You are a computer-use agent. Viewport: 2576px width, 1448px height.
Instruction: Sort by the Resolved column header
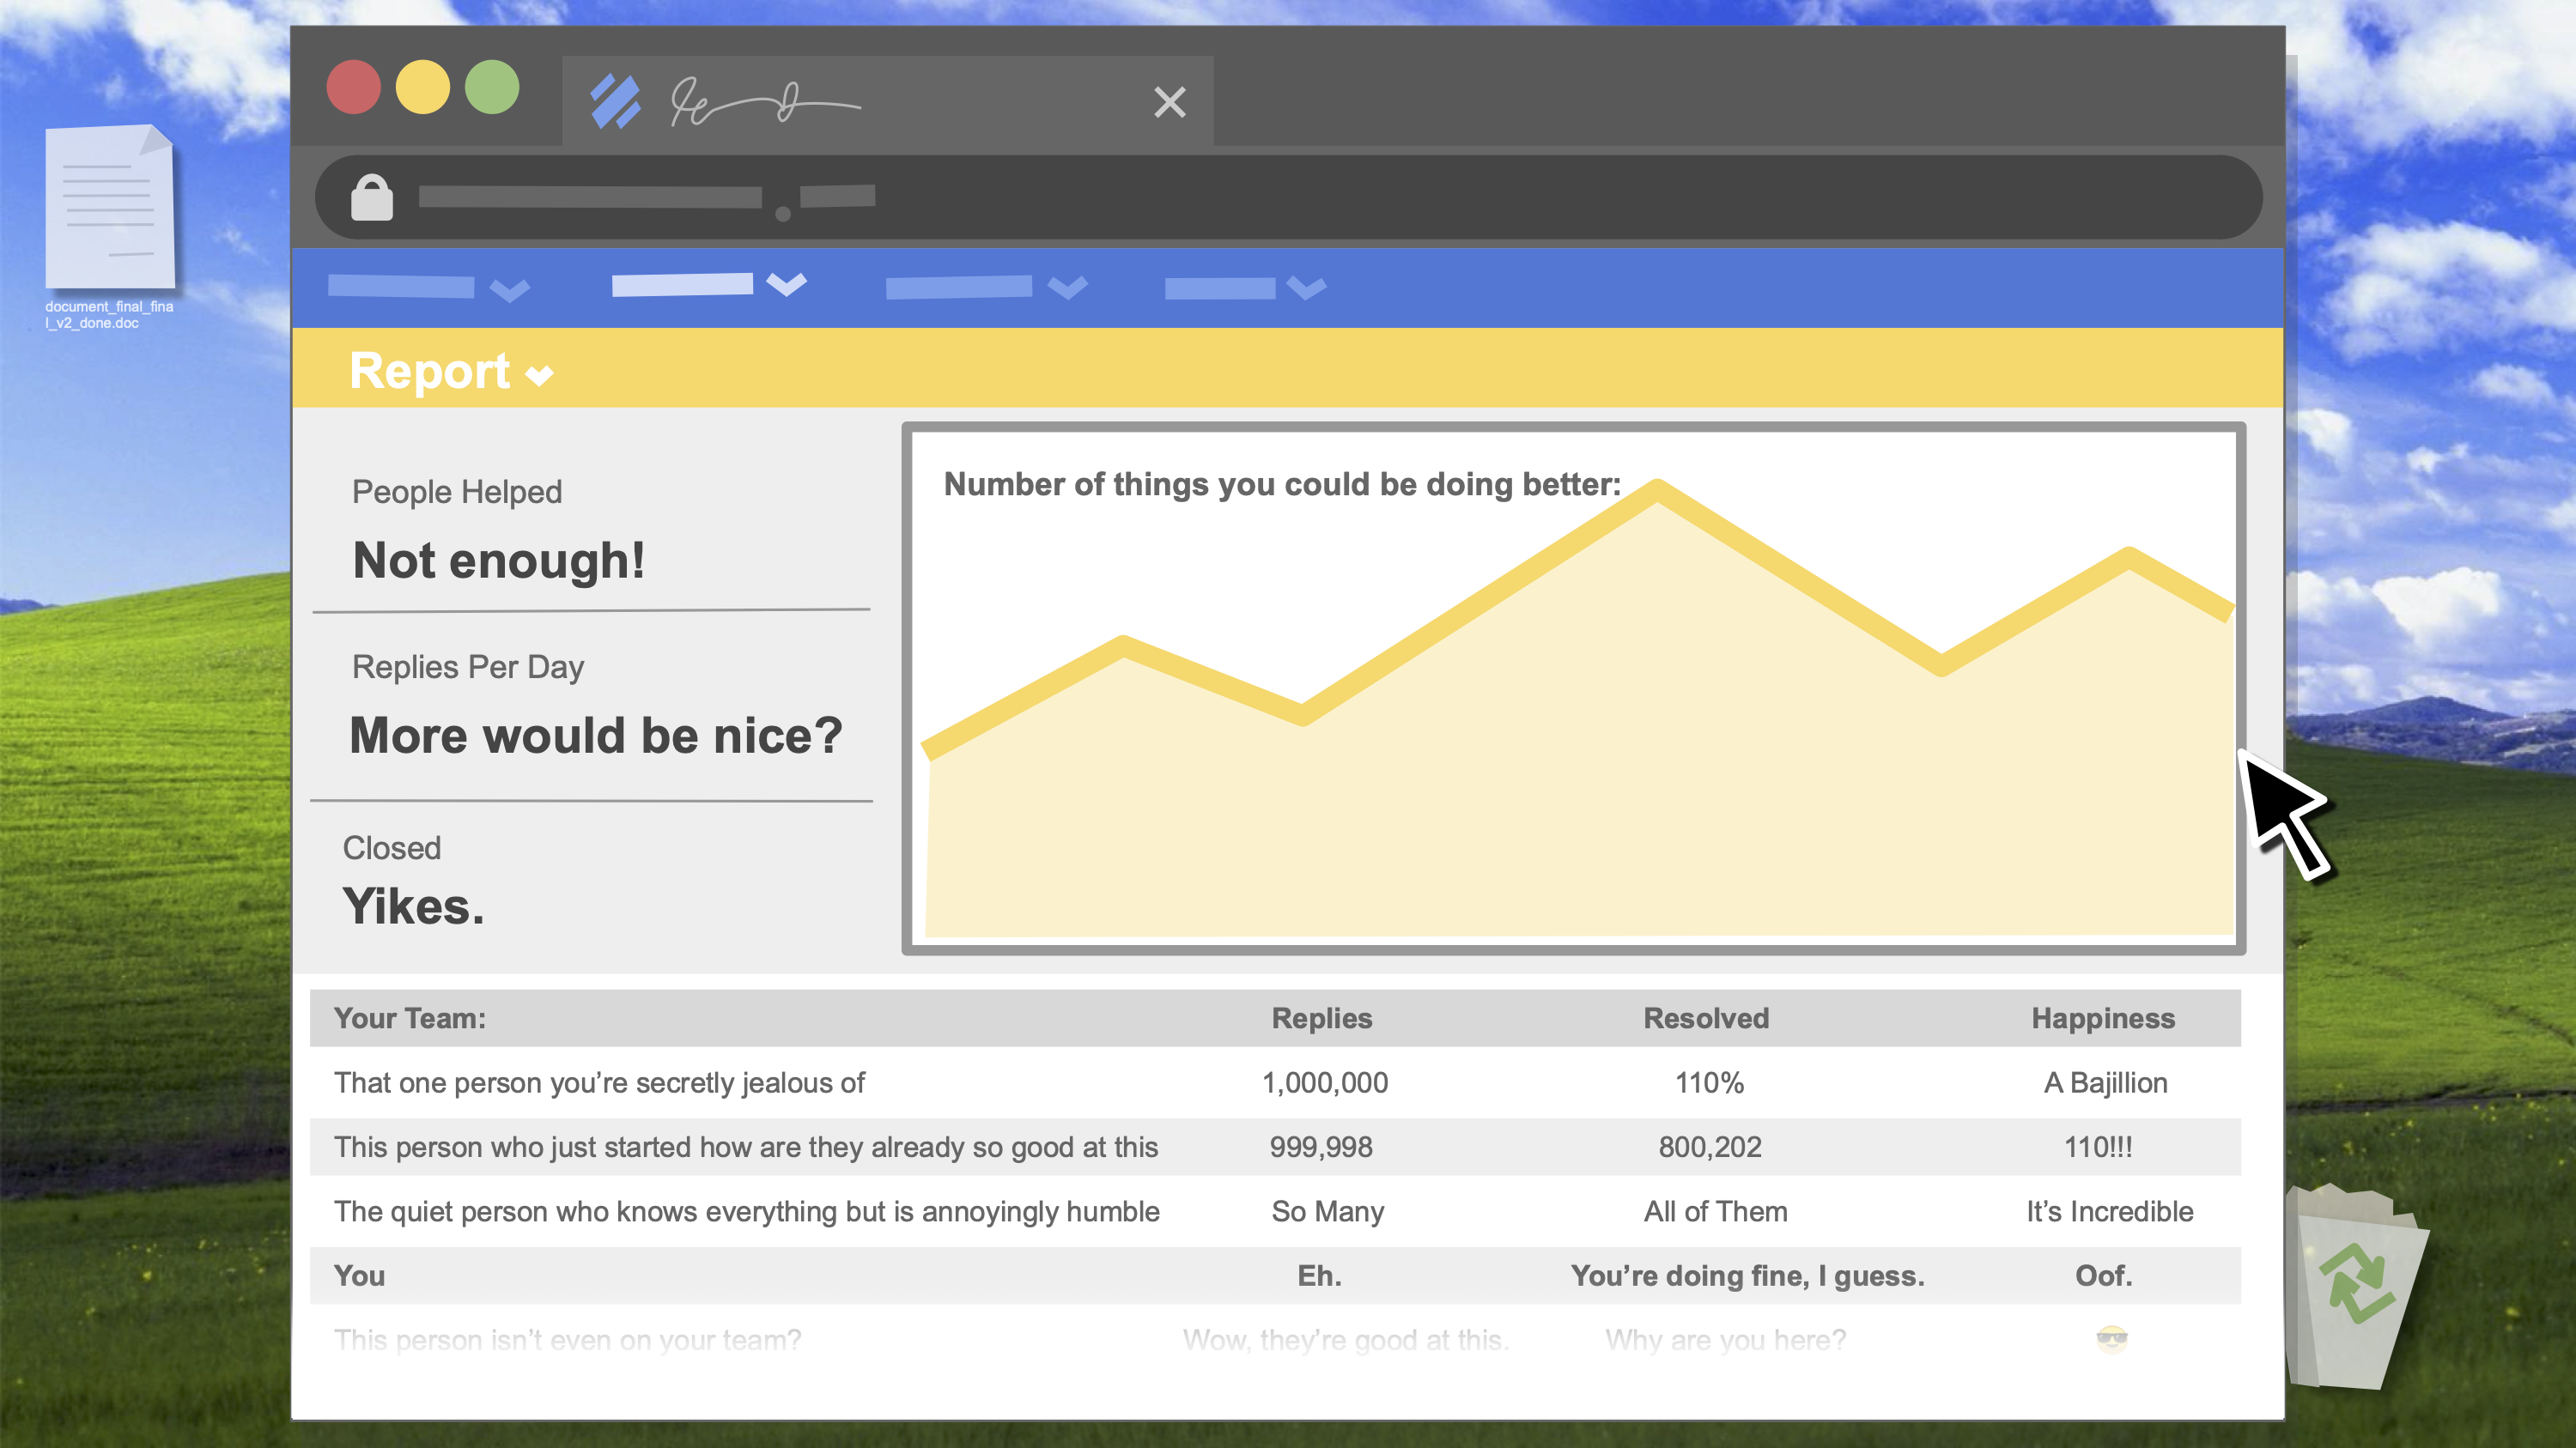pyautogui.click(x=1706, y=1018)
